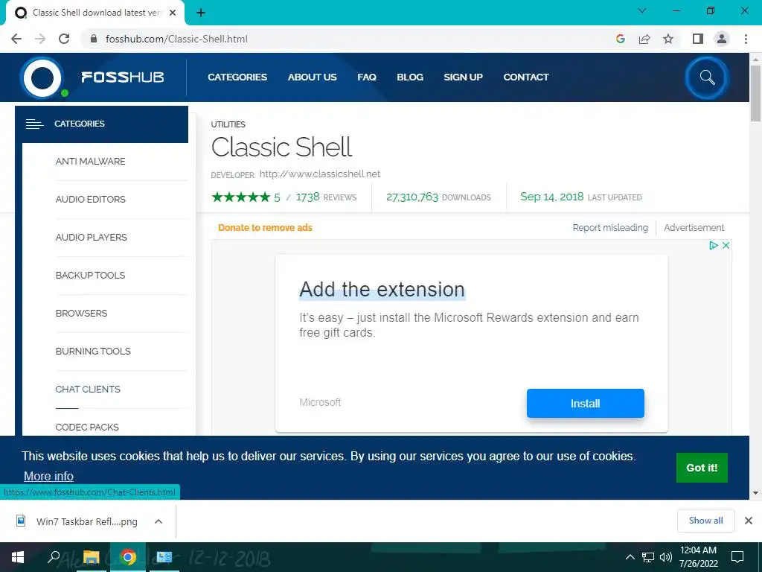This screenshot has width=762, height=572.
Task: Click the UTILITIES category label
Action: click(x=228, y=124)
